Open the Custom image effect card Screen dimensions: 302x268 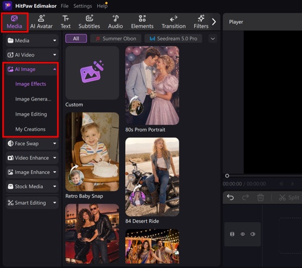pos(92,73)
